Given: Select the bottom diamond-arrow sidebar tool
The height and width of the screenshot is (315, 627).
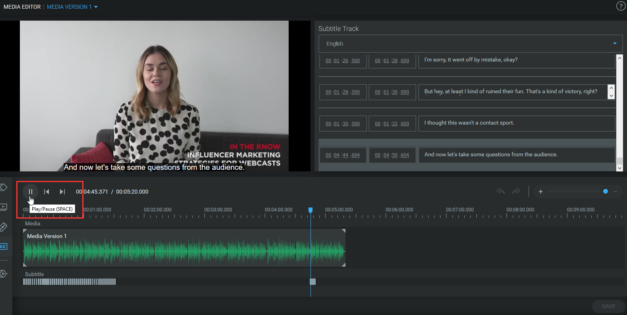Looking at the screenshot, I should click(x=3, y=274).
